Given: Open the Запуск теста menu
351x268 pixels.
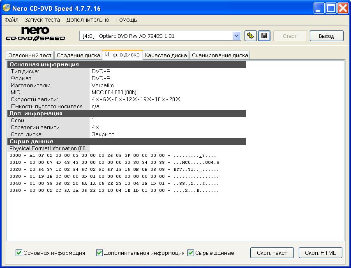Looking at the screenshot, I should (42, 20).
